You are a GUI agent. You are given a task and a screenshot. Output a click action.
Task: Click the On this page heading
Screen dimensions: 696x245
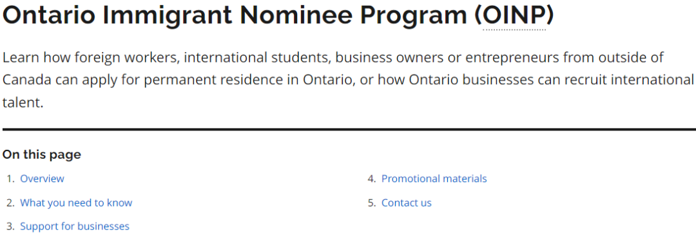[x=42, y=154]
